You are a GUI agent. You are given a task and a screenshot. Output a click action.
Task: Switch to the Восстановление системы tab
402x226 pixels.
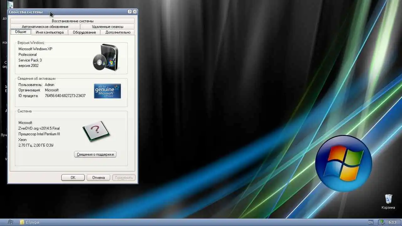(x=73, y=21)
